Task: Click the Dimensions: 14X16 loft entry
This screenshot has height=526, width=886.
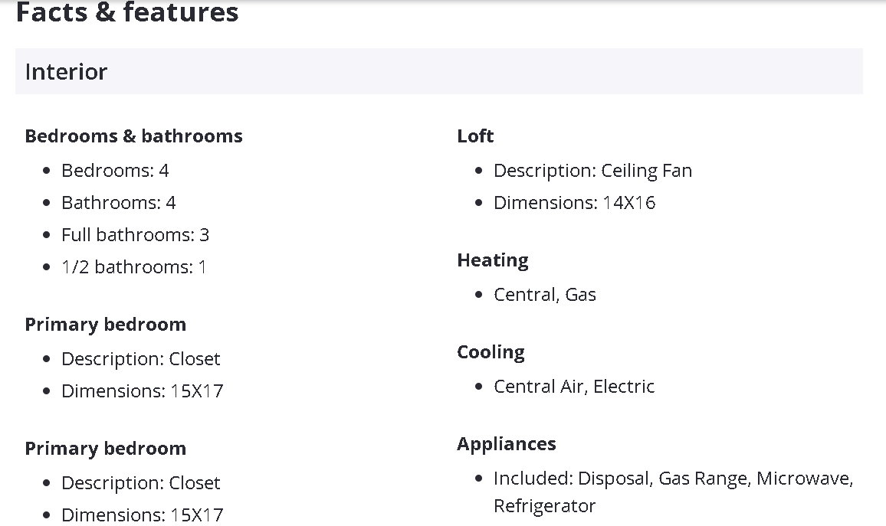Action: 574,203
